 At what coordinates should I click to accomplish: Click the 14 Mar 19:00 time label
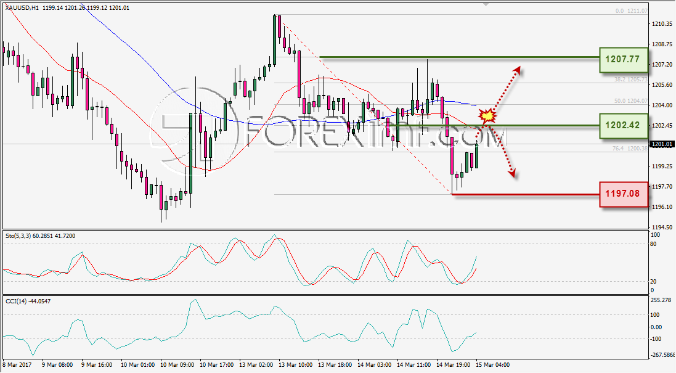(453, 365)
